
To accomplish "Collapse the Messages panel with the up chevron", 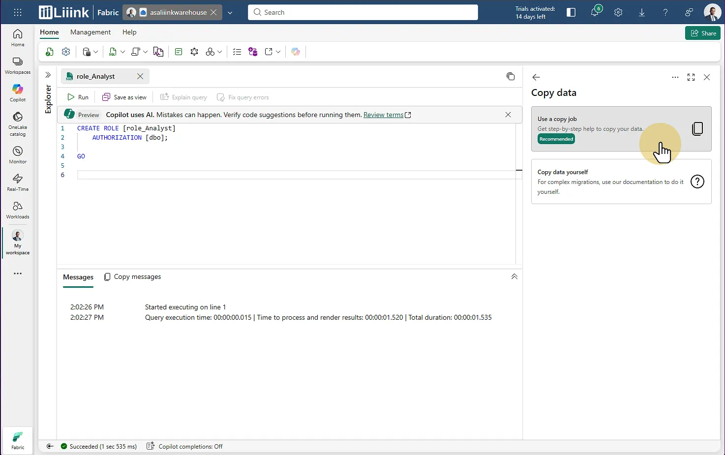I will click(514, 276).
